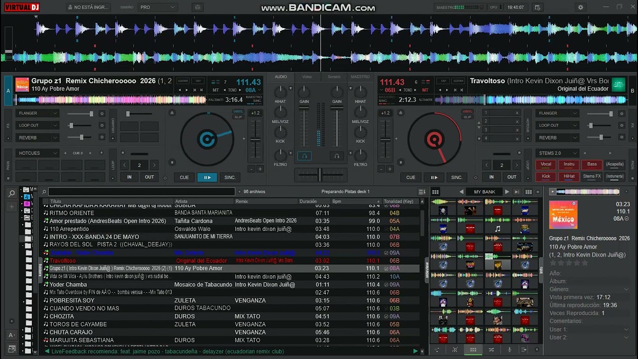This screenshot has height=359, width=638.
Task: Open browser list options icon
Action: pos(422,192)
